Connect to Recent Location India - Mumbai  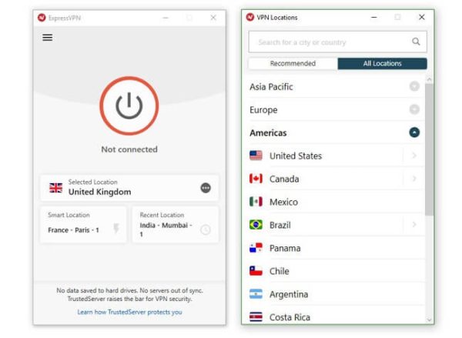click(176, 225)
